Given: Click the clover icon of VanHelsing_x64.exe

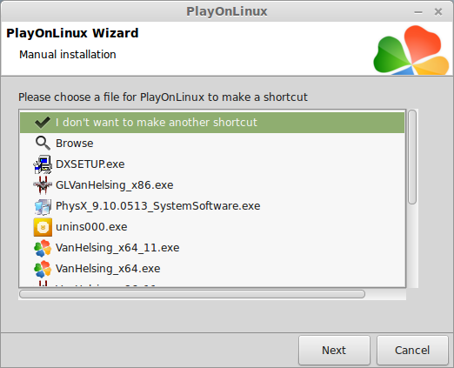Looking at the screenshot, I should pos(43,269).
